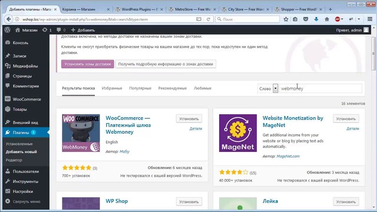Click the MageNet plugin thumbnail image

[238, 133]
